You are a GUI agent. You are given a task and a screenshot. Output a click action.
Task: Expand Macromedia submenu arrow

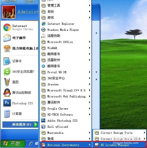click(x=90, y=133)
